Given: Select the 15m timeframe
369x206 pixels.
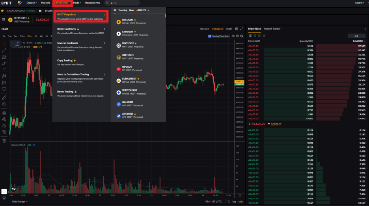Looking at the screenshot, I should tap(22, 36).
